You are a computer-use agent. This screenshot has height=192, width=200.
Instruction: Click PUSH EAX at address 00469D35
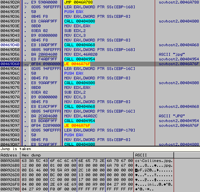pyautogui.click(x=74, y=12)
